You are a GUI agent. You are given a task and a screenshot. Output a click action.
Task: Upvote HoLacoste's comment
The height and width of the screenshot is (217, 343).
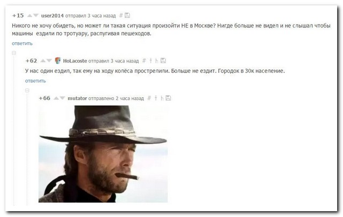43,60
